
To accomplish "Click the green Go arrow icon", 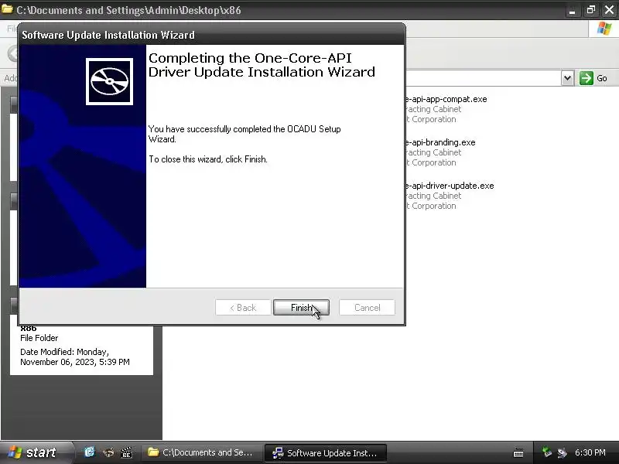I will 587,78.
